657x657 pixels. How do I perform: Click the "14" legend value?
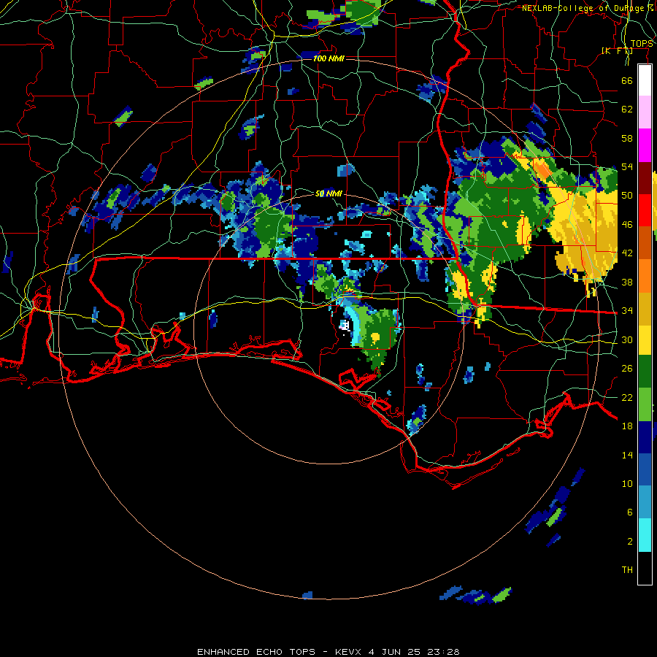pyautogui.click(x=627, y=455)
